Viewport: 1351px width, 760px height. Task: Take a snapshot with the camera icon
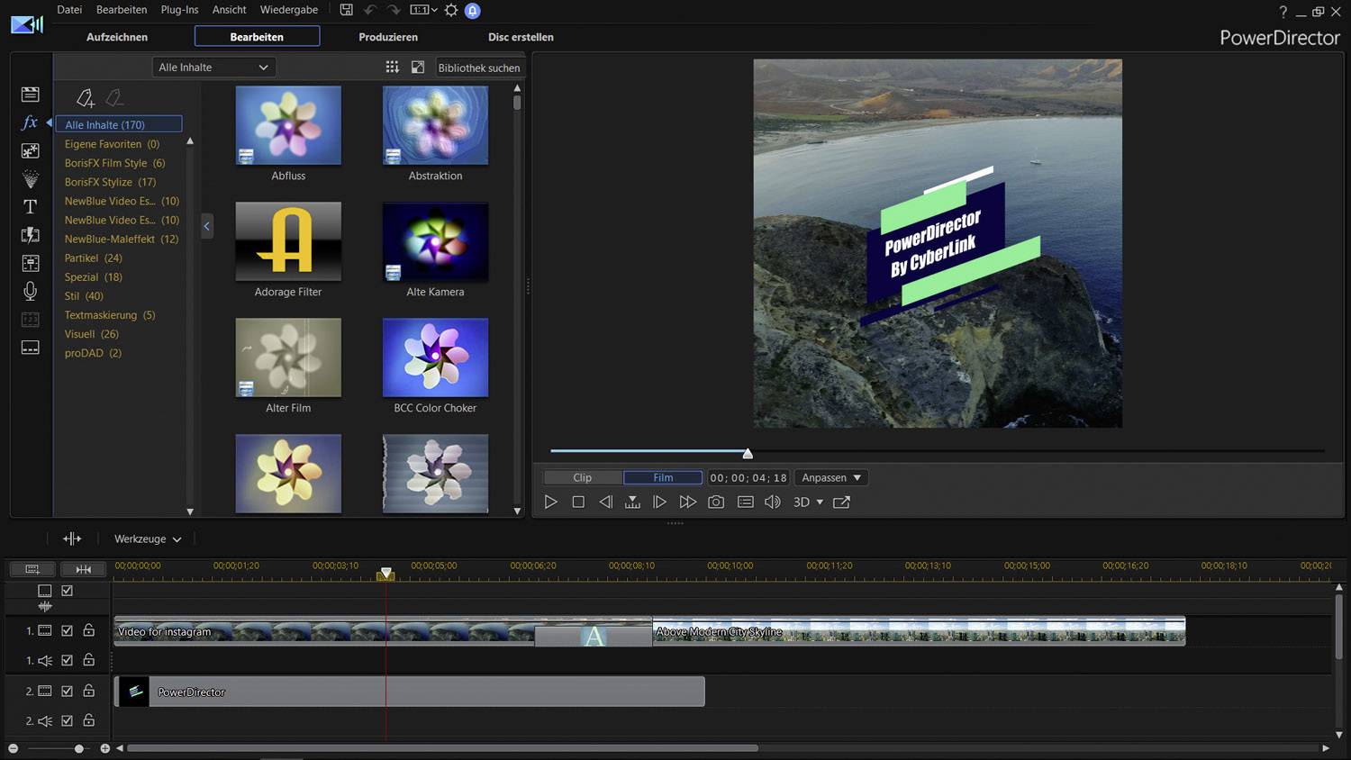(x=716, y=502)
